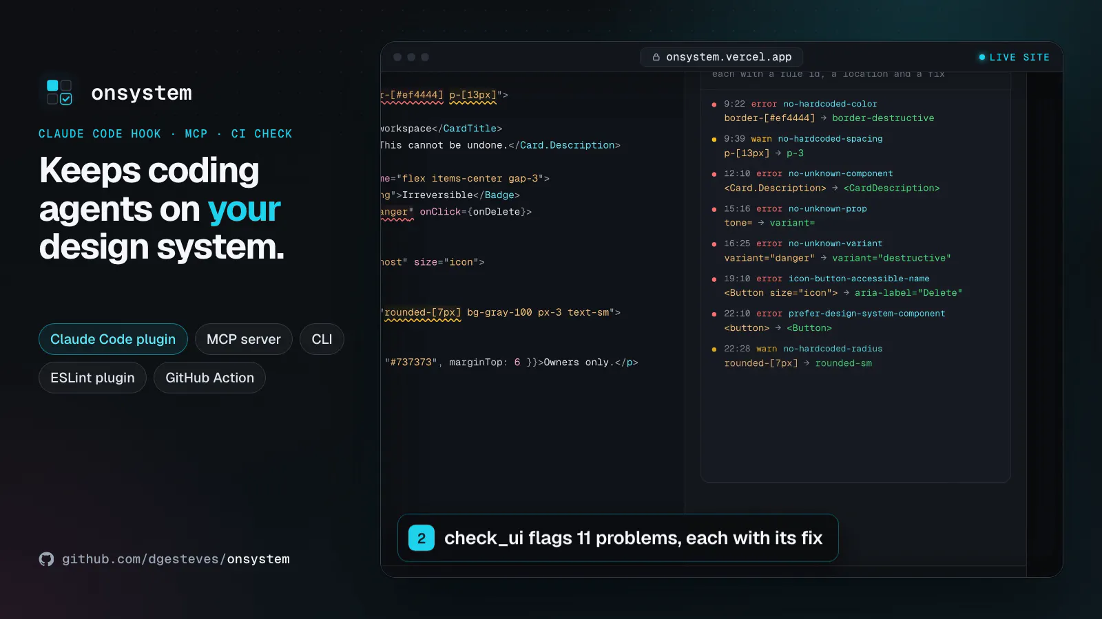Click the onsystem.vercel.app address bar
This screenshot has width=1102, height=619.
[x=722, y=57]
